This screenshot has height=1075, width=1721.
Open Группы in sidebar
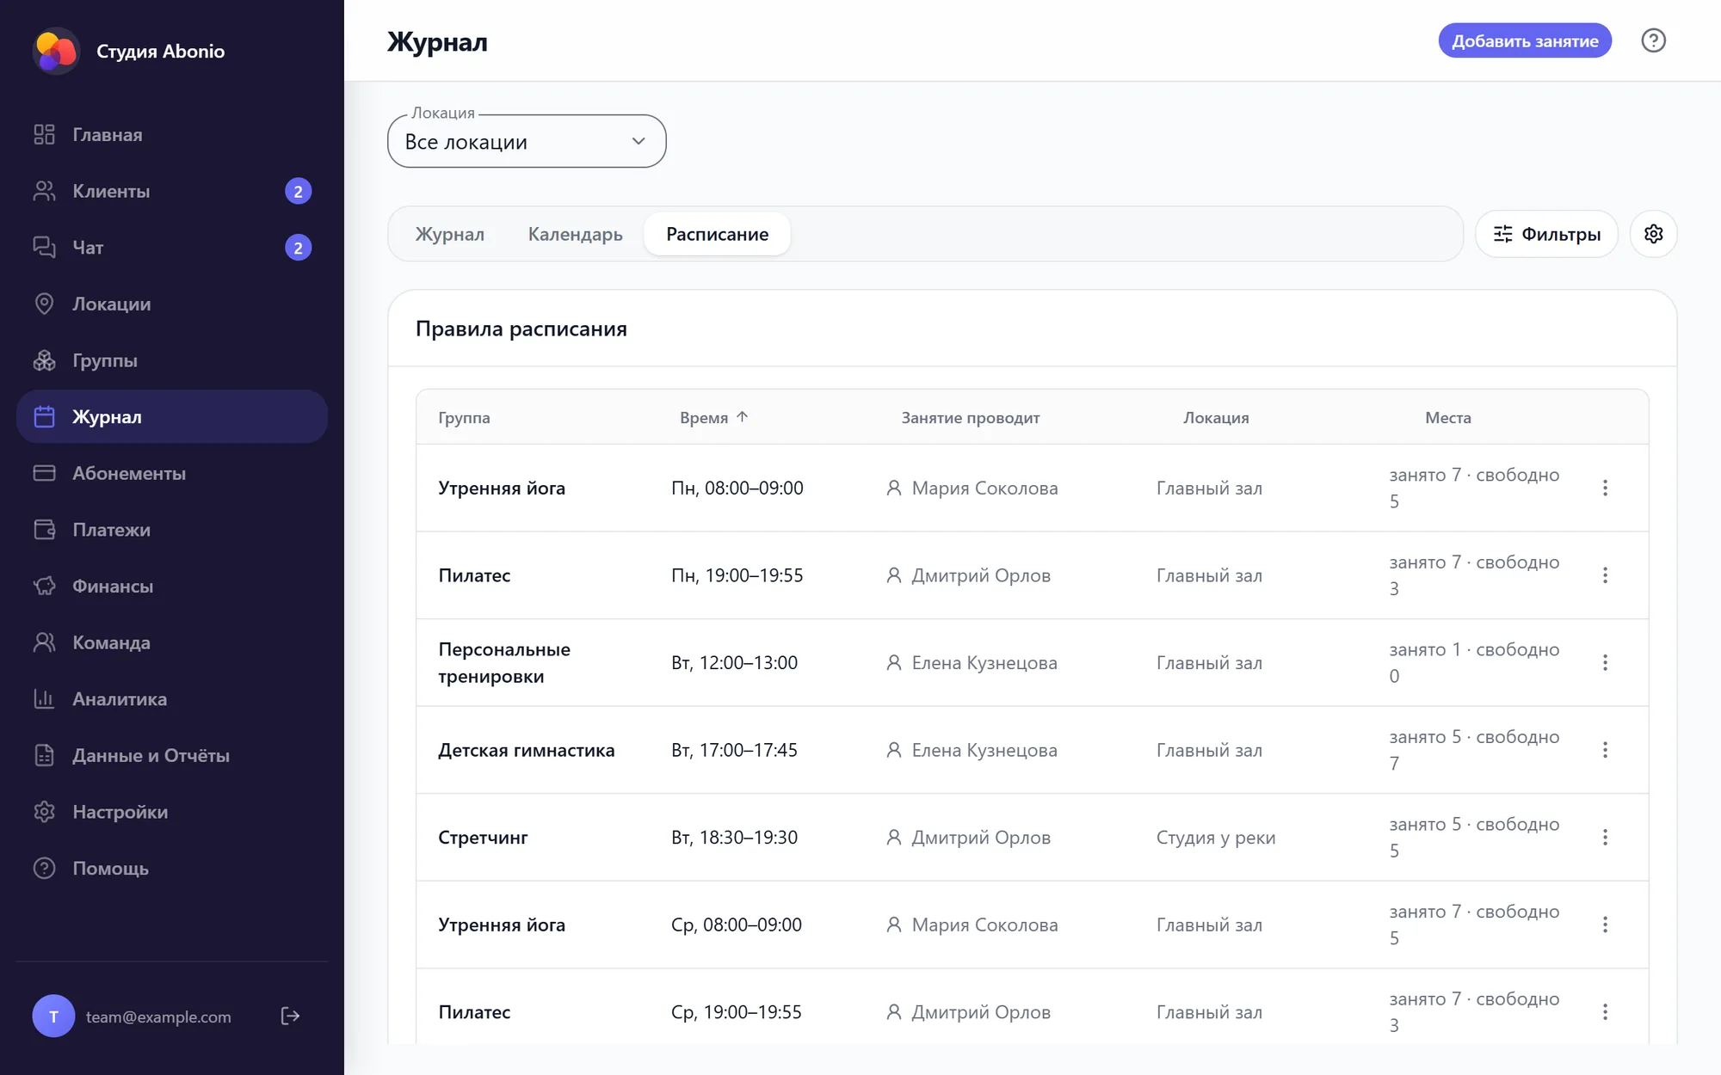click(172, 360)
